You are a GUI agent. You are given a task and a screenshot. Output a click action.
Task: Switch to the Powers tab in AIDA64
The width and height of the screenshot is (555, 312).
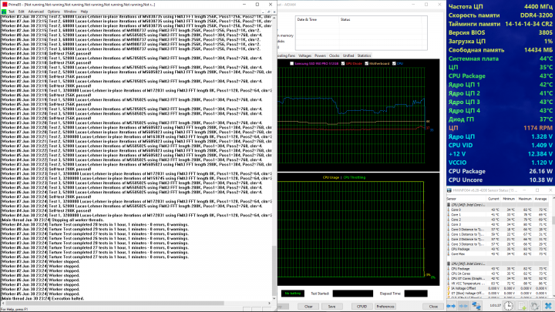tap(320, 55)
